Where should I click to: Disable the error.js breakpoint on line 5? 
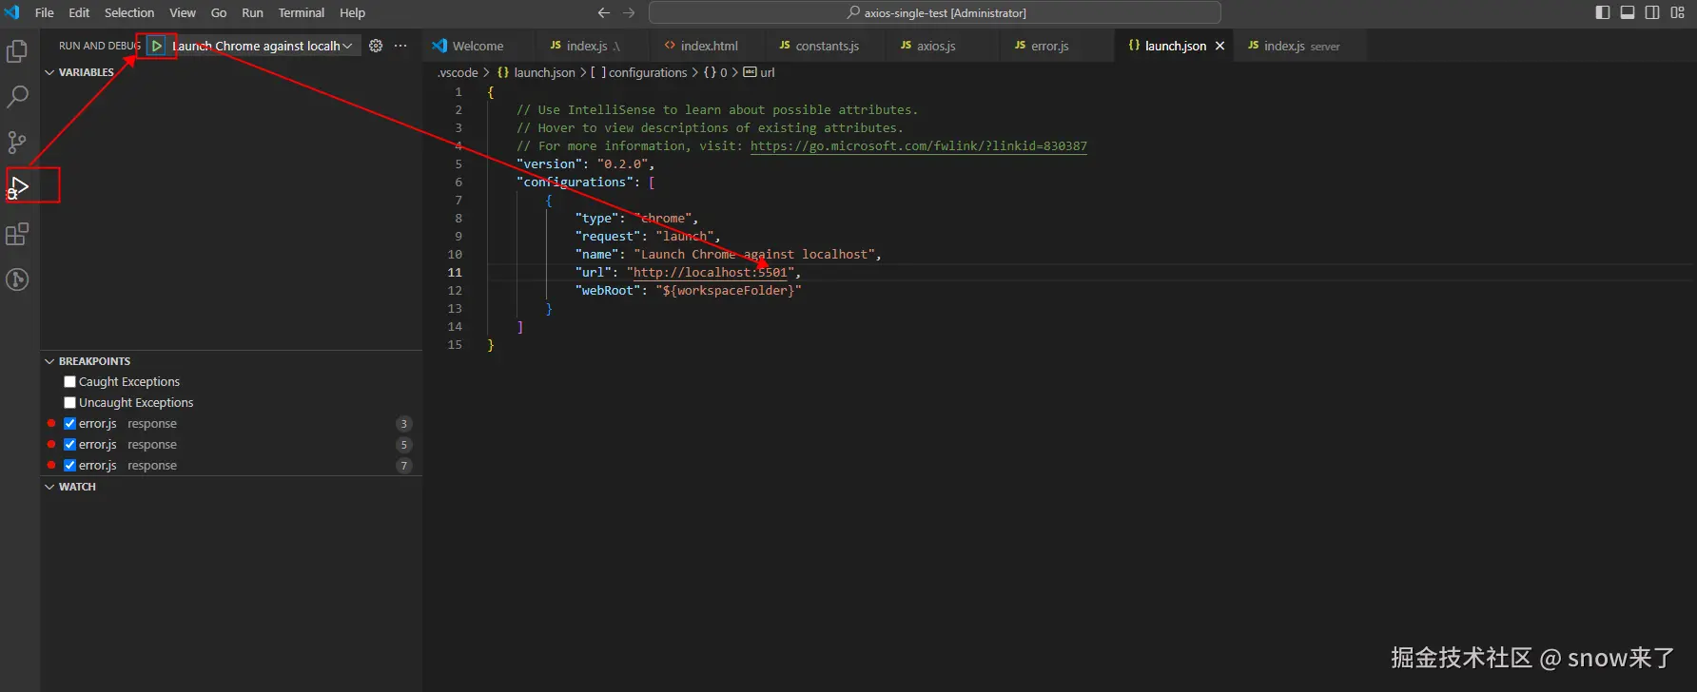pyautogui.click(x=69, y=445)
